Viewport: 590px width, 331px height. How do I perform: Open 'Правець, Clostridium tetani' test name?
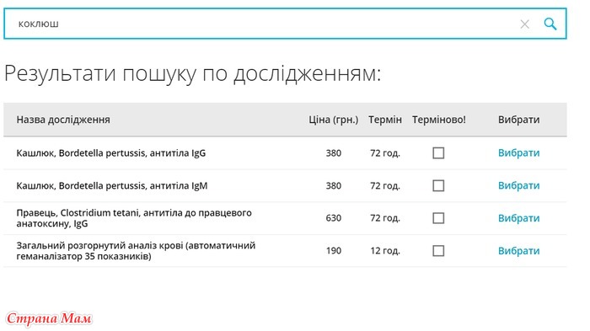pyautogui.click(x=134, y=218)
